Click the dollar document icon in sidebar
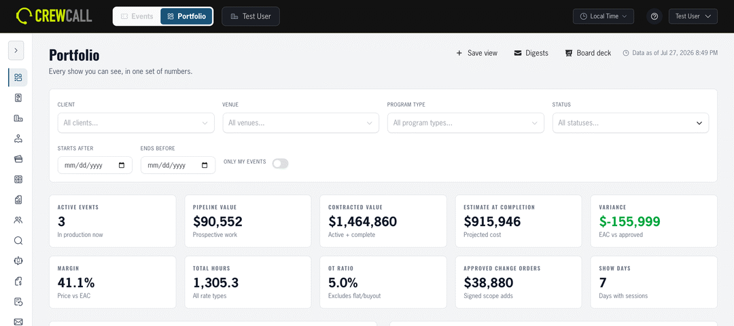The image size is (734, 326). click(x=18, y=281)
